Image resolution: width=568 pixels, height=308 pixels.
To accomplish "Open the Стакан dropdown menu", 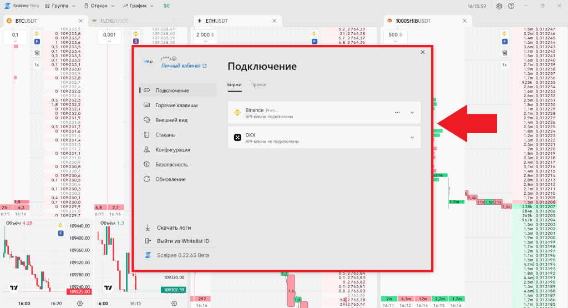I will point(99,6).
